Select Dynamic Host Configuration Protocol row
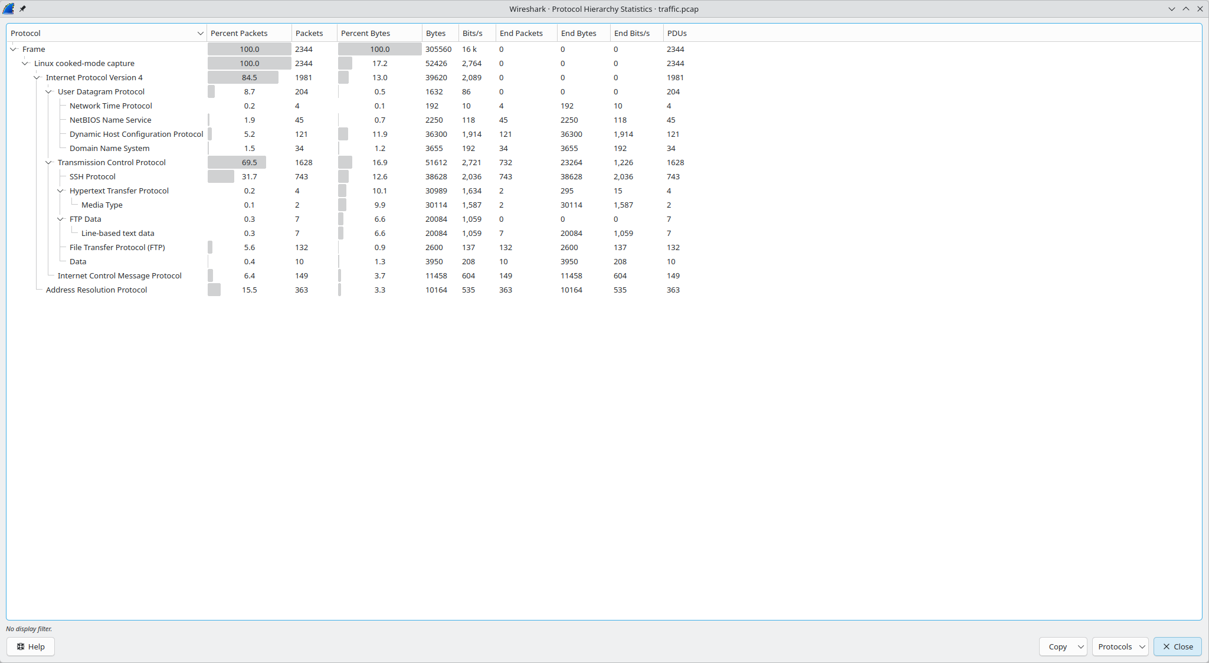 coord(604,134)
